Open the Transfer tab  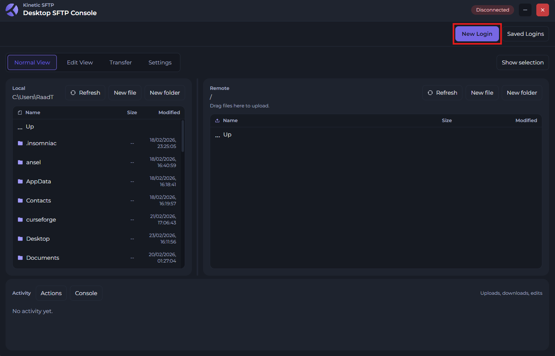click(x=121, y=62)
